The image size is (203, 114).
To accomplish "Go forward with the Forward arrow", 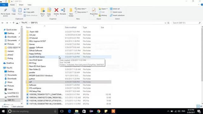I will tap(7, 23).
